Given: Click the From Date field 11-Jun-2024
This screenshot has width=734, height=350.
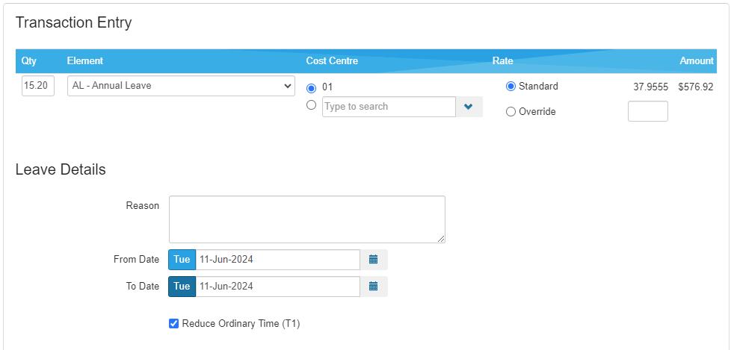Looking at the screenshot, I should (x=277, y=260).
